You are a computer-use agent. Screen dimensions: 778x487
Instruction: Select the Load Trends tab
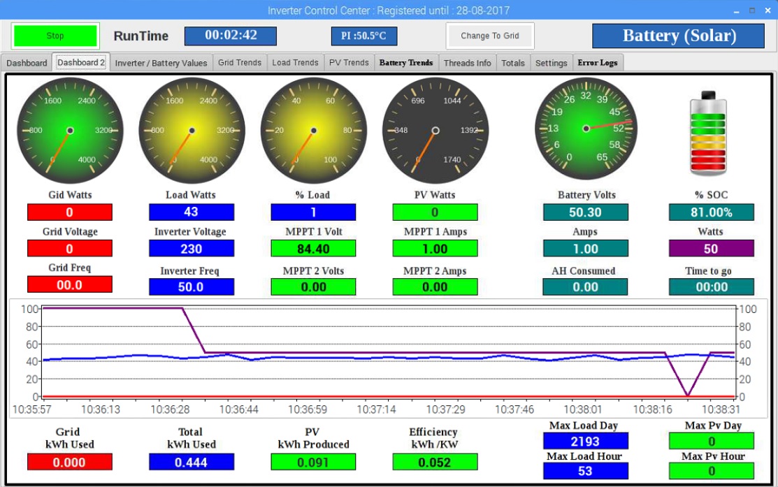pos(295,63)
